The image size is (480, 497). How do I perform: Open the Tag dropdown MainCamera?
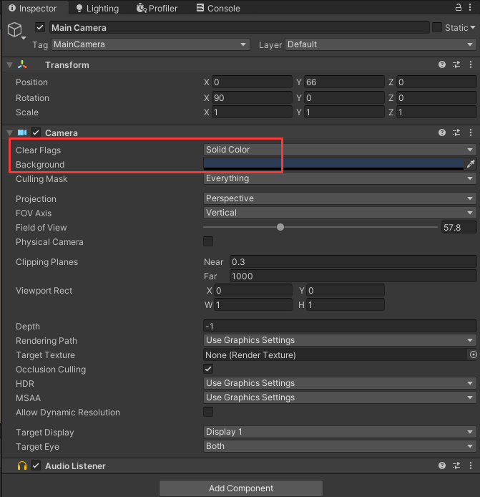(150, 44)
